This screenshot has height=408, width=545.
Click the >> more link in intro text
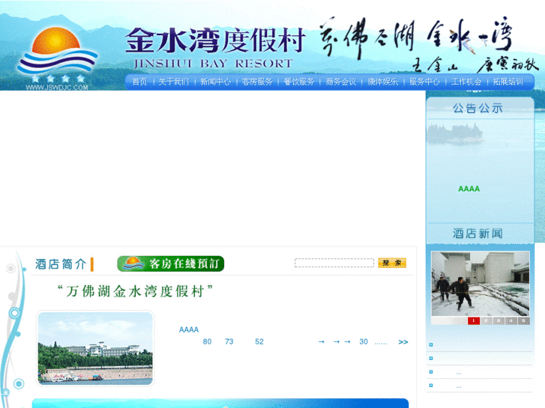(x=403, y=342)
